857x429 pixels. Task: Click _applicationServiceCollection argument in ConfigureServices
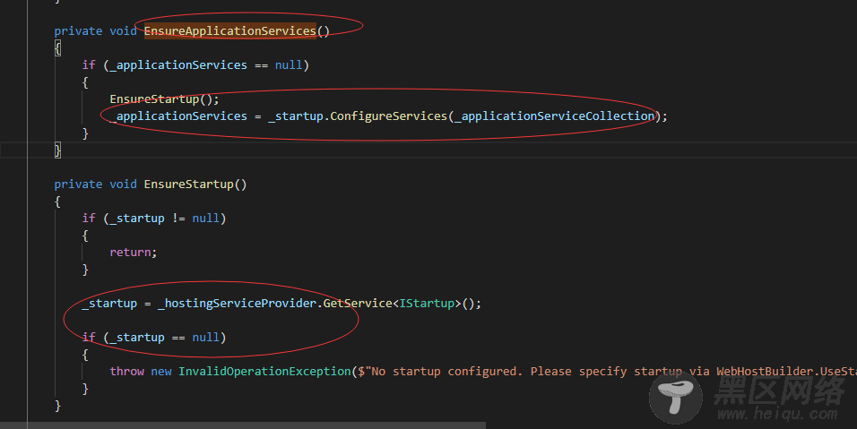[555, 116]
